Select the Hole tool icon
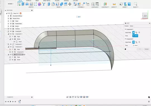This screenshot has height=106, width=151. pyautogui.click(x=31, y=4)
